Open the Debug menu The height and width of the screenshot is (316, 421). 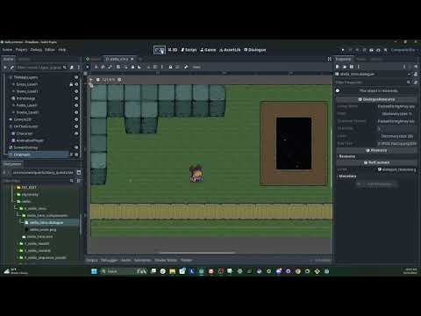(x=36, y=50)
